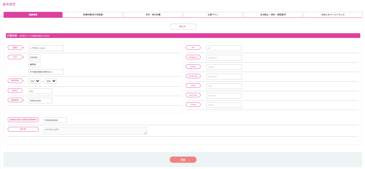Switch to the 予約・受付時間 tab

coord(153,15)
